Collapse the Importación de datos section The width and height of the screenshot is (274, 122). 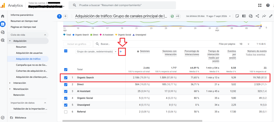point(45,103)
